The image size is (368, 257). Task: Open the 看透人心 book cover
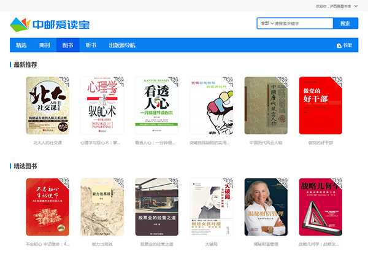(157, 105)
